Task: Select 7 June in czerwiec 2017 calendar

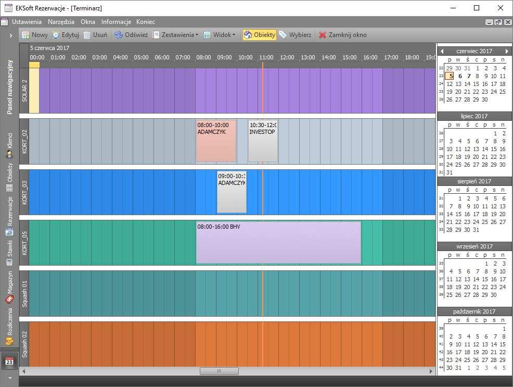Action: click(x=469, y=76)
